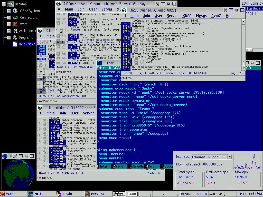The width and height of the screenshot is (263, 197).
Task: Open the irc system icon of #os2warez window
Action: click(58, 4)
